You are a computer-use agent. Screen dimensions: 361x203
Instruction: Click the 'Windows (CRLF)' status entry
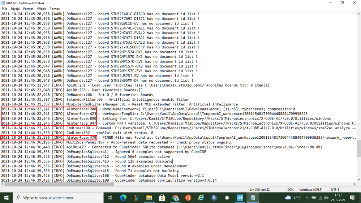(x=311, y=190)
